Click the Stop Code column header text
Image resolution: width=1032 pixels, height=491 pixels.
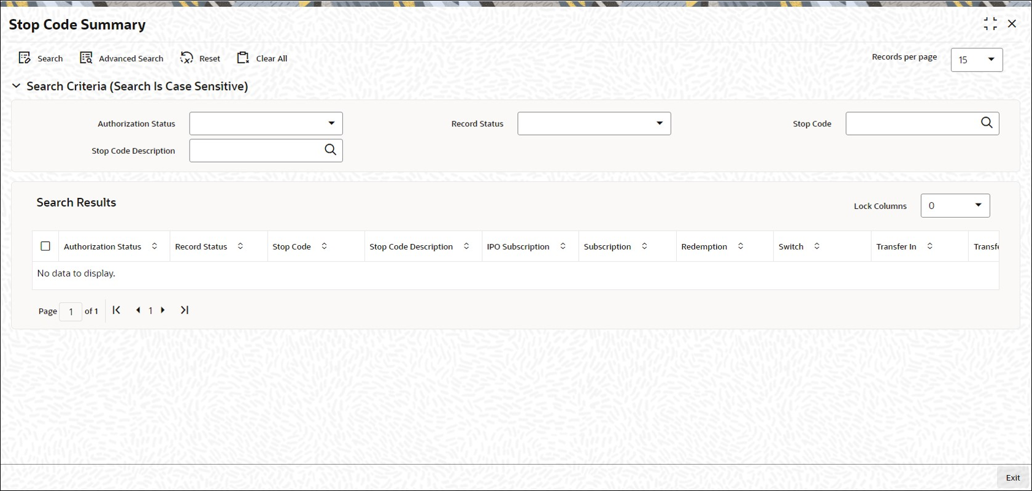(291, 246)
